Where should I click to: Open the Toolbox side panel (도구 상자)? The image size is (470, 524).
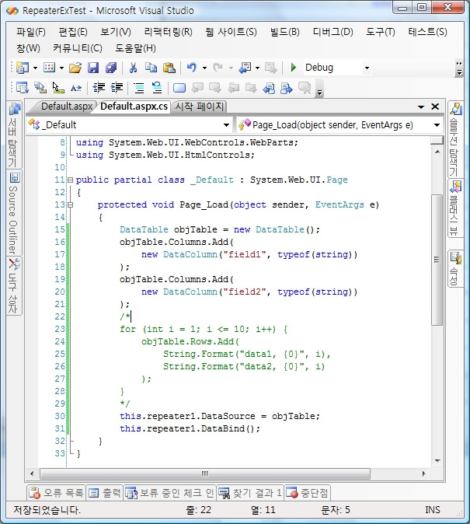(x=14, y=285)
